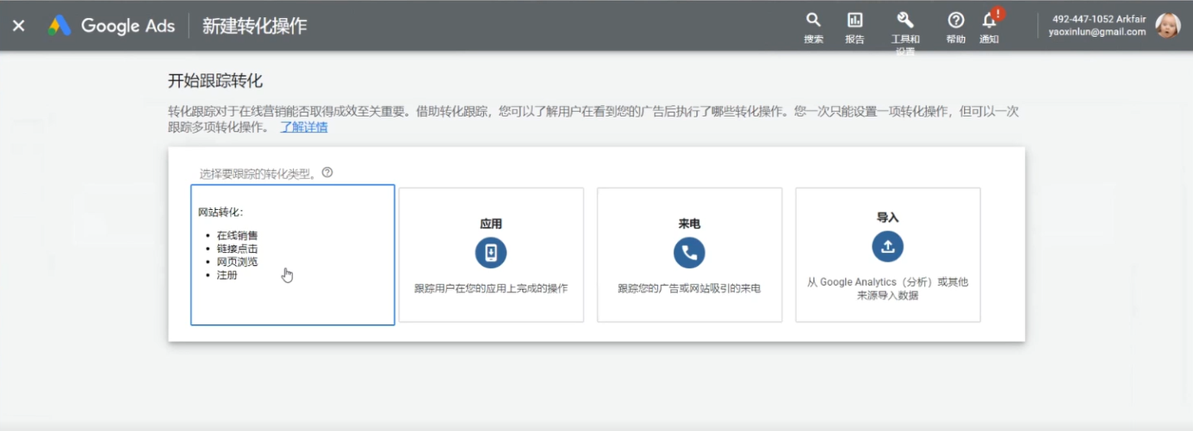Select the 导入 conversion card
This screenshot has height=431, width=1193.
point(888,255)
